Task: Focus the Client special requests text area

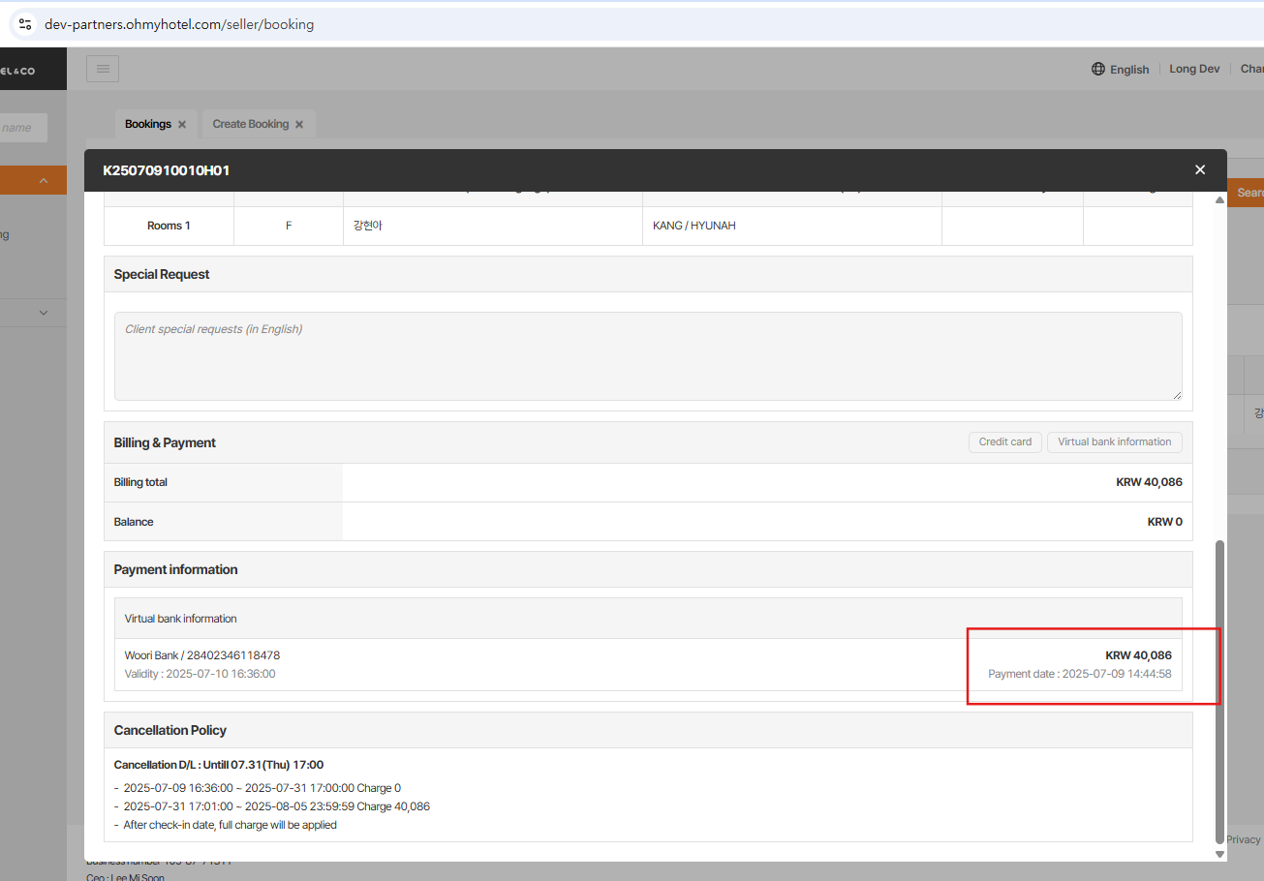Action: [647, 356]
